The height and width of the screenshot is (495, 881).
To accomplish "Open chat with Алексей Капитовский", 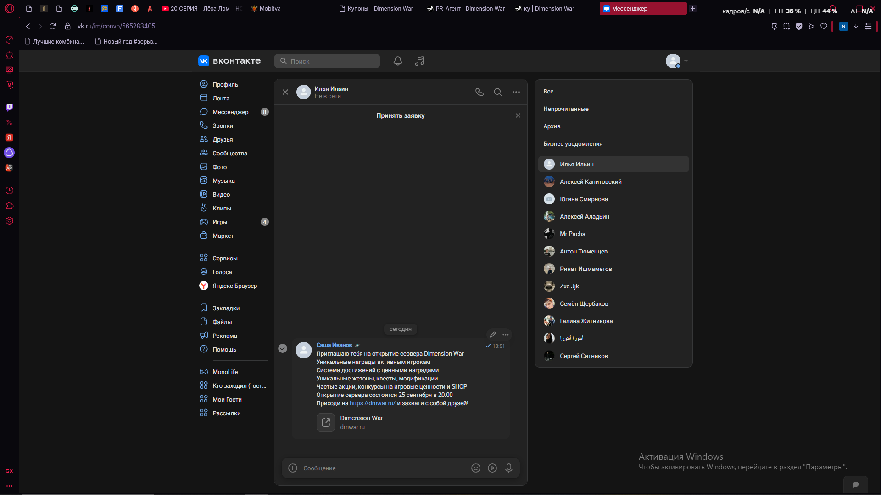I will [x=613, y=182].
